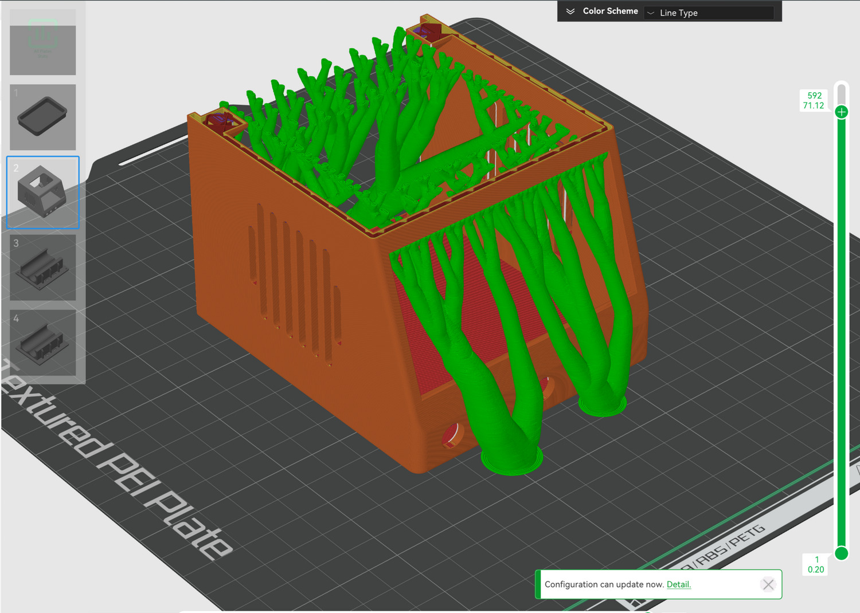Select plate 1 tray thumbnail

click(42, 117)
